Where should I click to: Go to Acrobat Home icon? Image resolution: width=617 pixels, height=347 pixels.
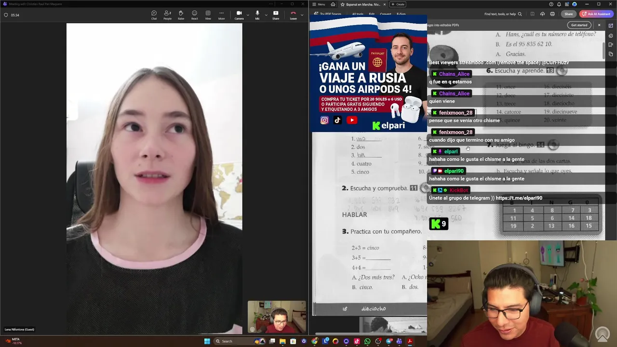[333, 4]
